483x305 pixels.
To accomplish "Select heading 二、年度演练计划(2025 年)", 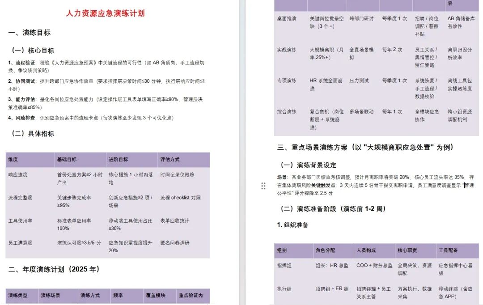I will 54,269.
